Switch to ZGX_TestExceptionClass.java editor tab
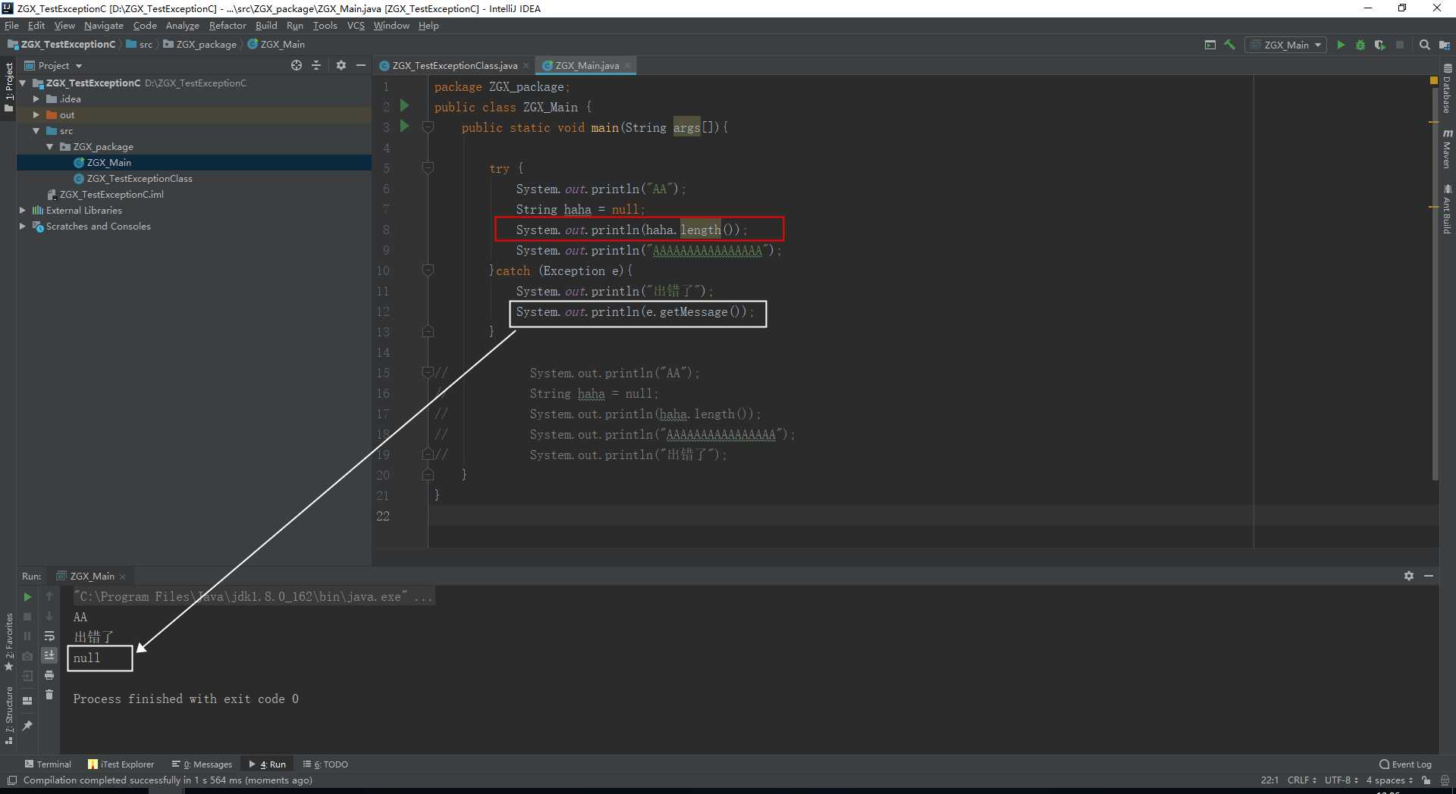The width and height of the screenshot is (1456, 794). pos(454,66)
